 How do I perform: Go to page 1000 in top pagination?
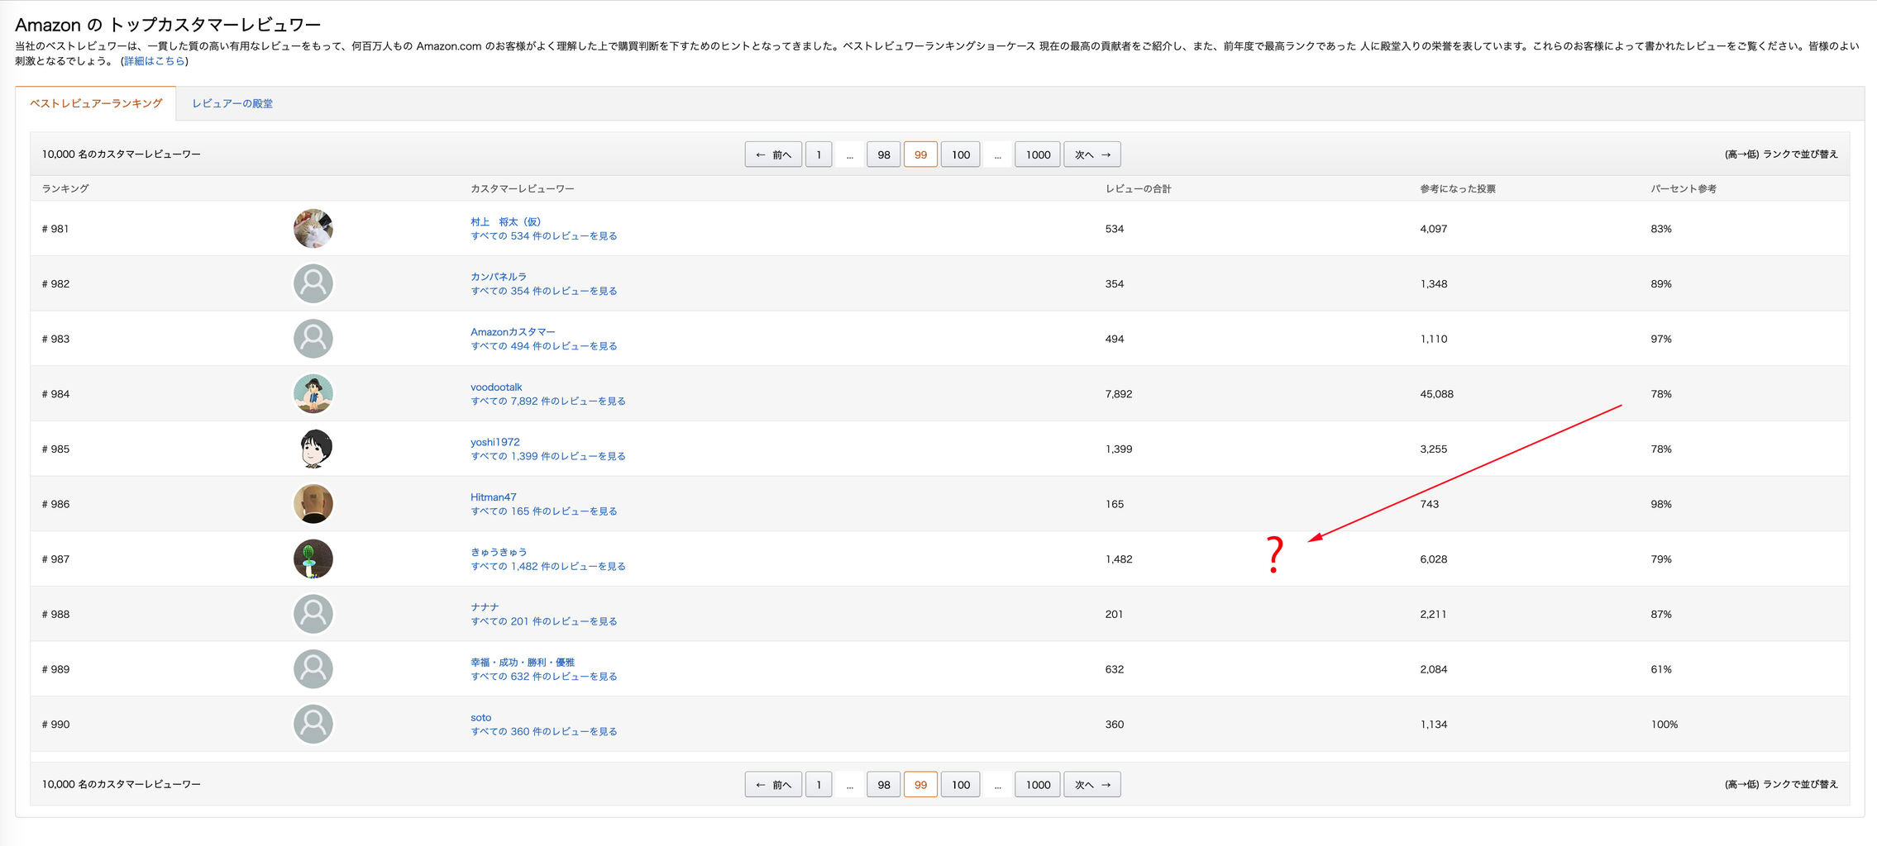(x=1038, y=154)
